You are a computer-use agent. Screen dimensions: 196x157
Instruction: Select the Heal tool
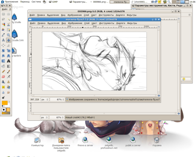coord(3,87)
